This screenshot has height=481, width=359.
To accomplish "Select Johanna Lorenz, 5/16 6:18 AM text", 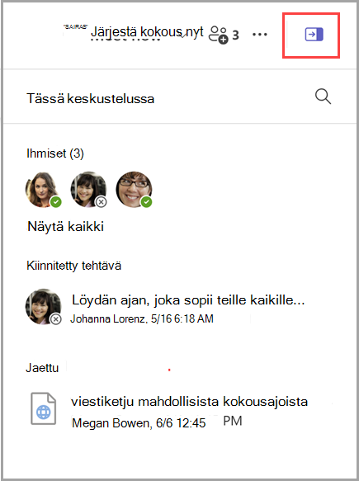I will pos(142,318).
